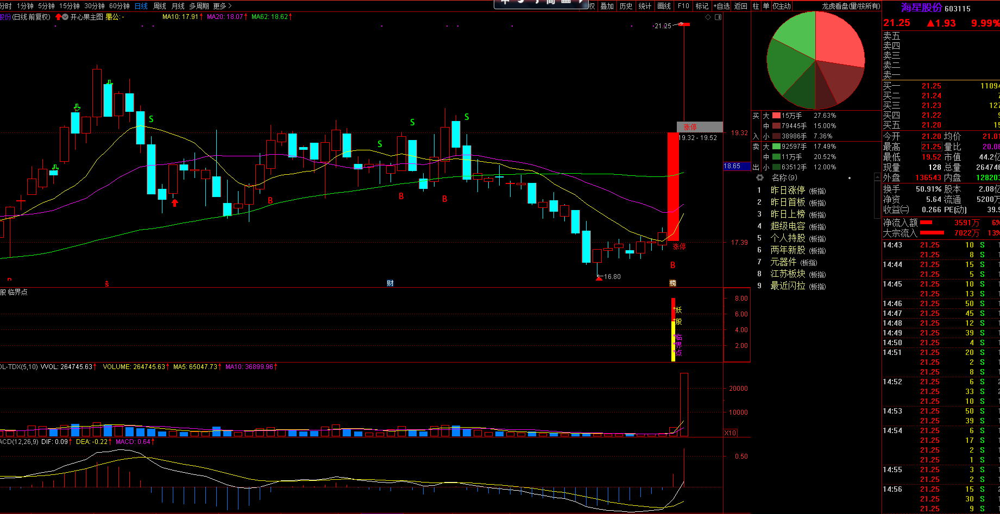Viewport: 1000px width, 514px height.
Task: Click the sector list scrollbar up arrow
Action: (x=877, y=177)
